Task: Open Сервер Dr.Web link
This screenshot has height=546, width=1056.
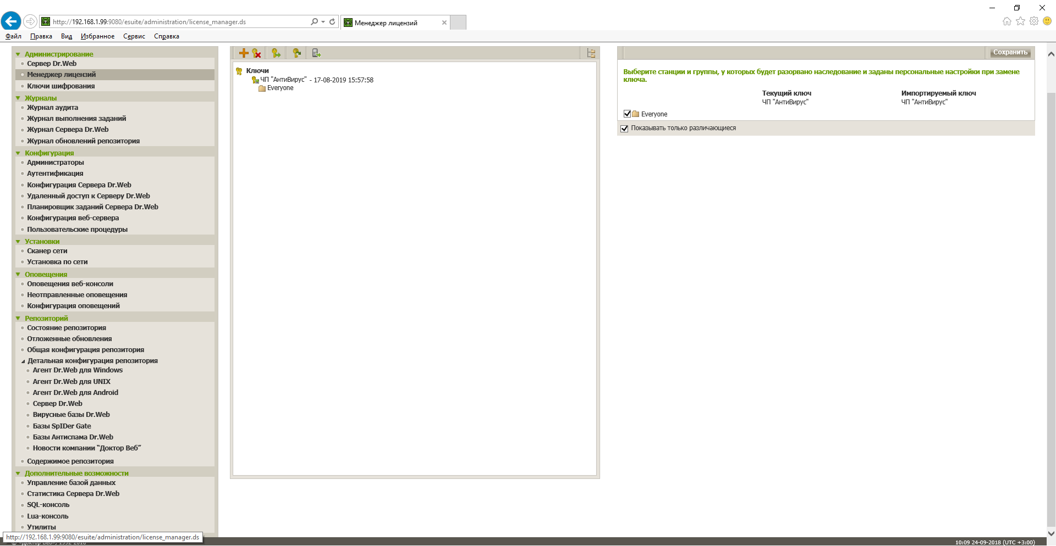Action: tap(52, 64)
